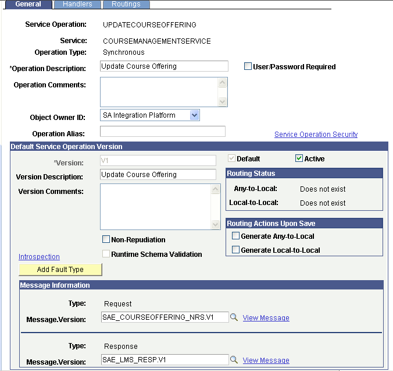Image resolution: width=393 pixels, height=371 pixels.
Task: Click Operation Comments scroll up arrow
Action: point(222,83)
